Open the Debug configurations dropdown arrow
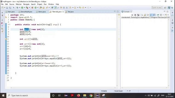 pos(20,8)
